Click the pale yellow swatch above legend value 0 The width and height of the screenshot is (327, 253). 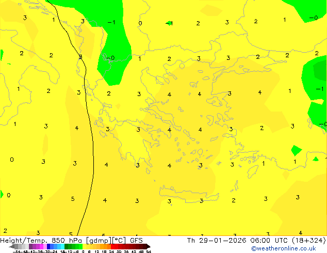84,246
